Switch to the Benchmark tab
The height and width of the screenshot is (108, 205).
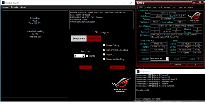79,39
